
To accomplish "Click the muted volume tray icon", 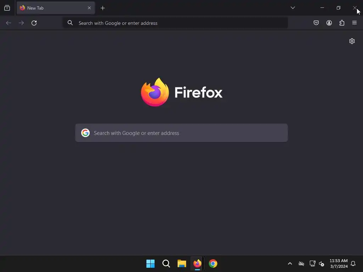I will [x=321, y=263].
